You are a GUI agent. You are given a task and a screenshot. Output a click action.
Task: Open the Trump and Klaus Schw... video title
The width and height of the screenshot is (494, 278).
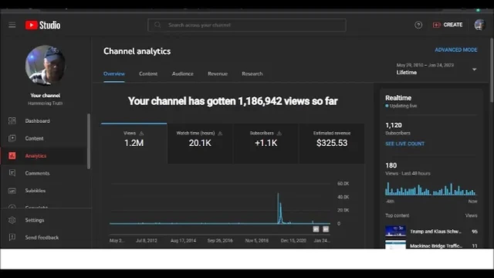[436, 232]
